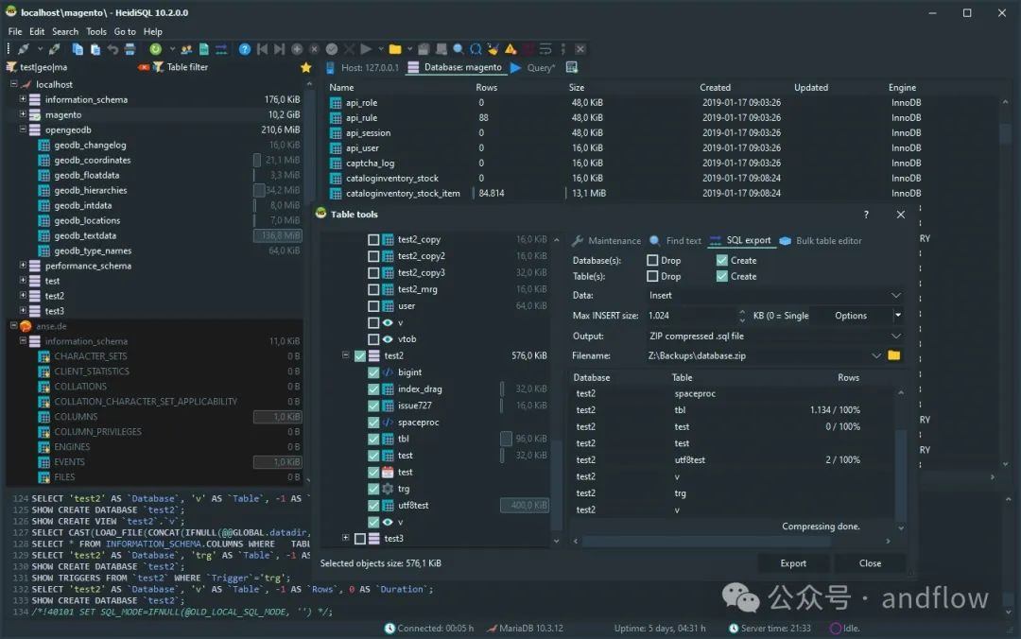The height and width of the screenshot is (639, 1021).
Task: Enable the Database(s) Drop checkbox
Action: coord(652,260)
